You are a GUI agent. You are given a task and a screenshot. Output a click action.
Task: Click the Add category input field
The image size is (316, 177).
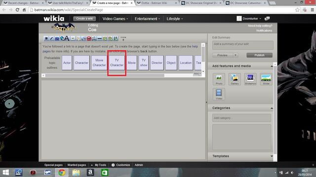coord(241,118)
